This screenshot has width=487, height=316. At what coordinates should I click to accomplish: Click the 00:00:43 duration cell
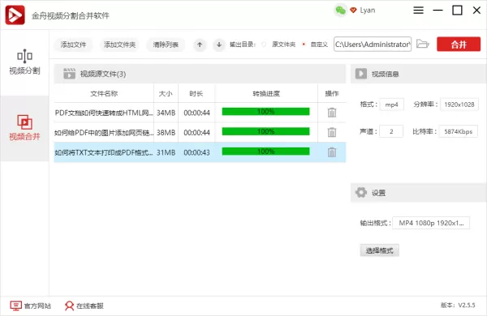point(196,152)
